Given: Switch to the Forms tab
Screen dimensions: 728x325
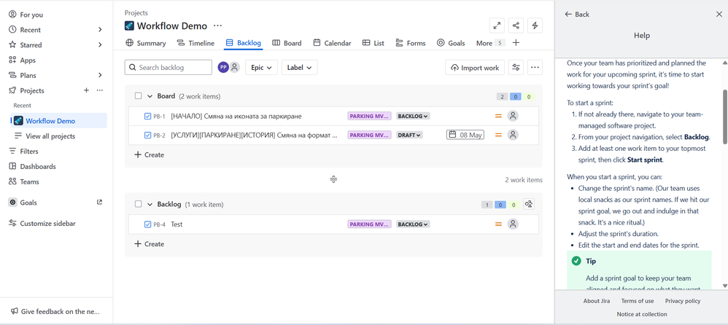Looking at the screenshot, I should tap(411, 43).
